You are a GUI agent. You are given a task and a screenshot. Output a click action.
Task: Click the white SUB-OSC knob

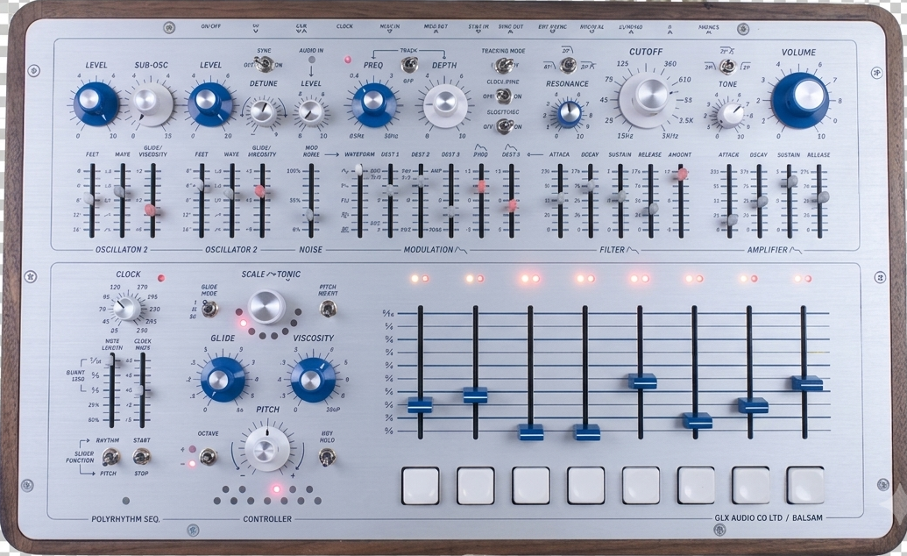coord(152,104)
